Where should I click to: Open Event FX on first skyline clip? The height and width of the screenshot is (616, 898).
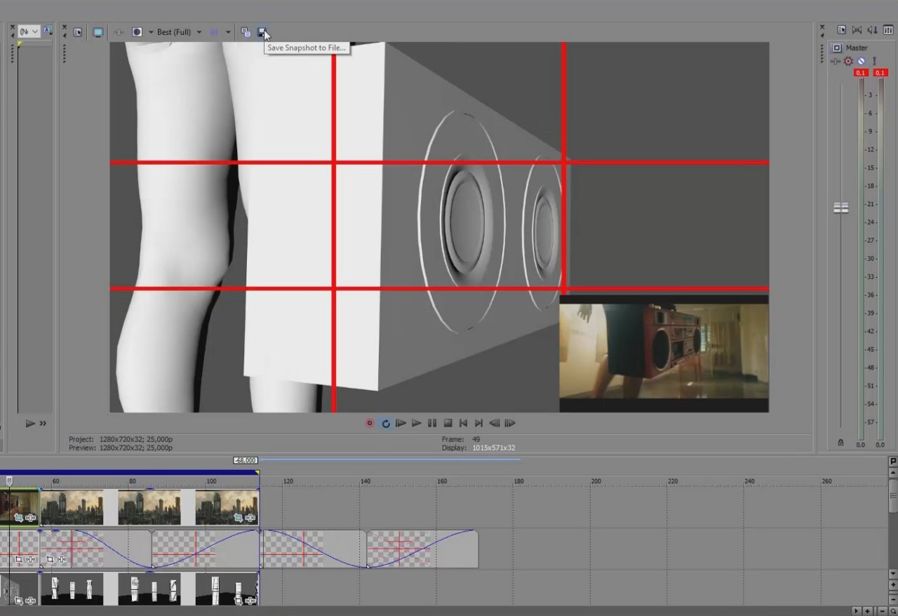click(x=30, y=517)
